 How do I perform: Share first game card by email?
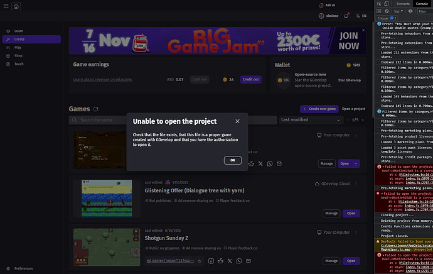(279, 163)
